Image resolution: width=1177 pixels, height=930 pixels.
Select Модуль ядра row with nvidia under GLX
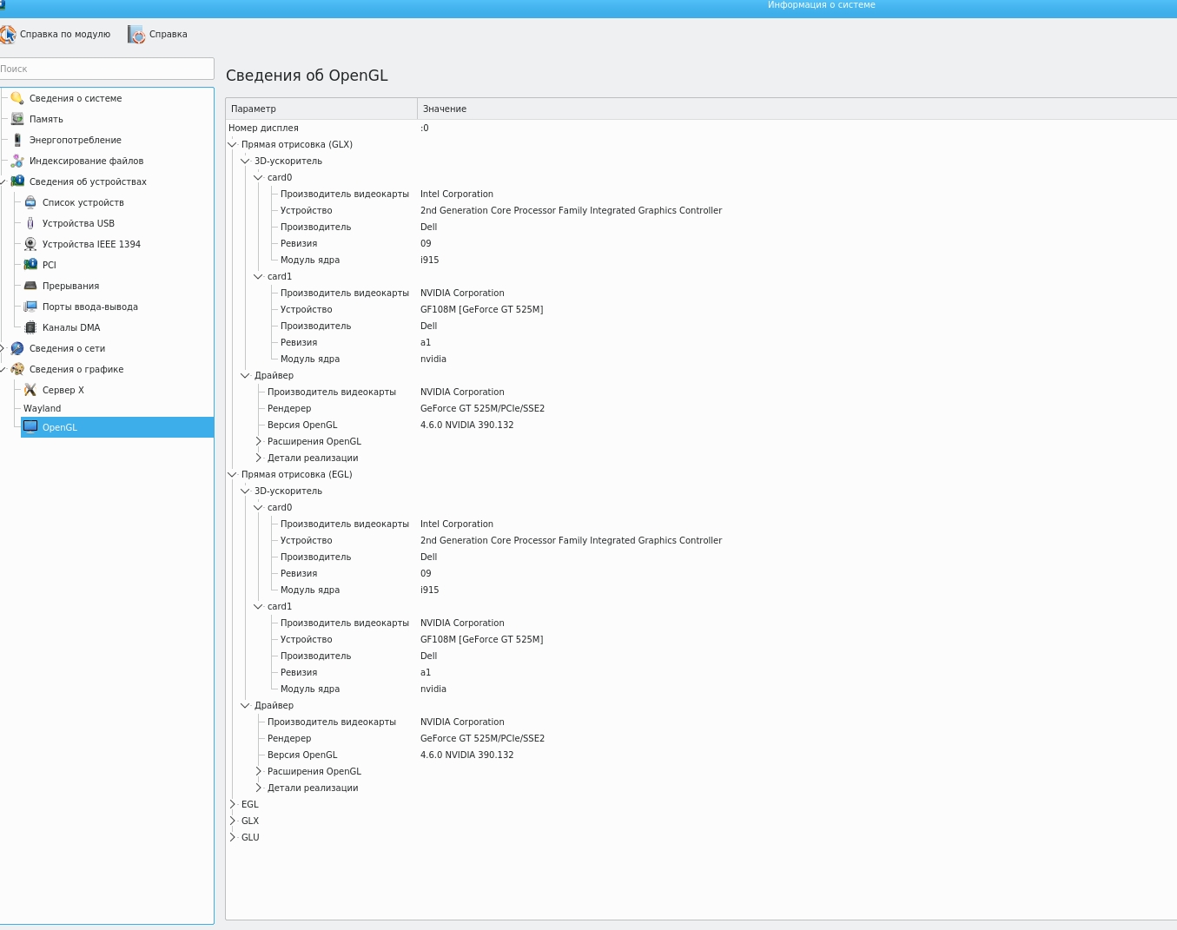(x=701, y=359)
